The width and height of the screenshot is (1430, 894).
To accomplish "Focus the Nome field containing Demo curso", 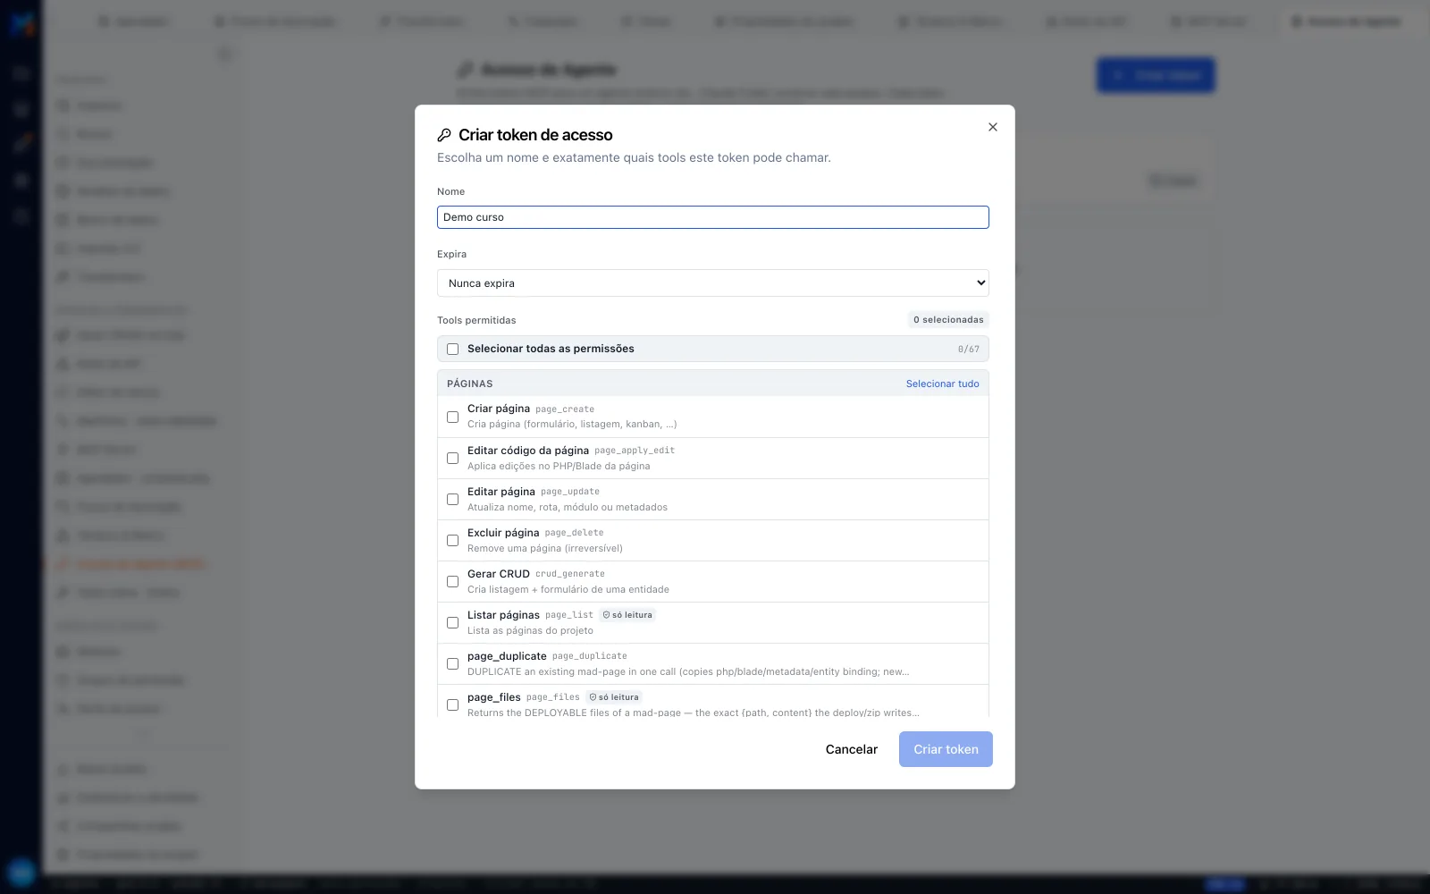I will tap(713, 217).
